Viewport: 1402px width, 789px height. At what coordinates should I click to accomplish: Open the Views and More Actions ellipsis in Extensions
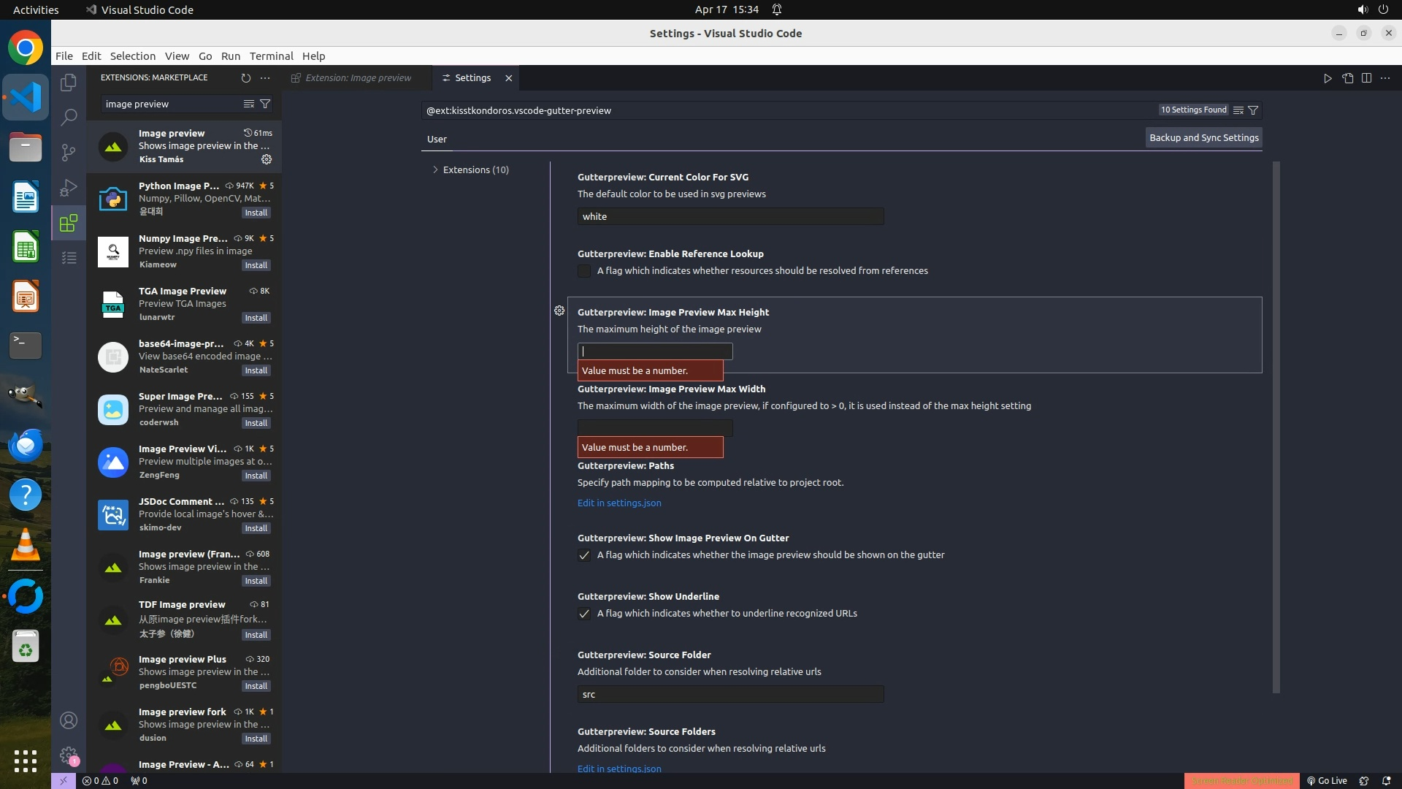(265, 77)
